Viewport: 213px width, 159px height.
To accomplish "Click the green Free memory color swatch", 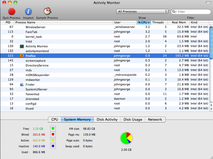I will click(53, 128).
